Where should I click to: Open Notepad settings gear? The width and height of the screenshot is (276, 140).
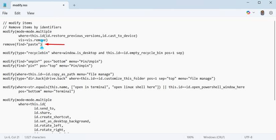point(271,13)
